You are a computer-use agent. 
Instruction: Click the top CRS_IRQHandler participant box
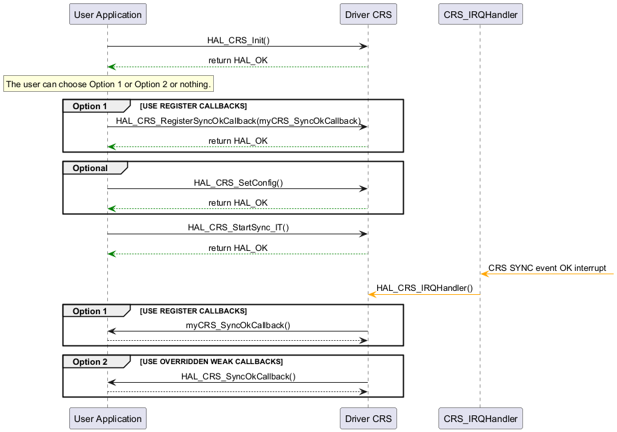pos(480,14)
